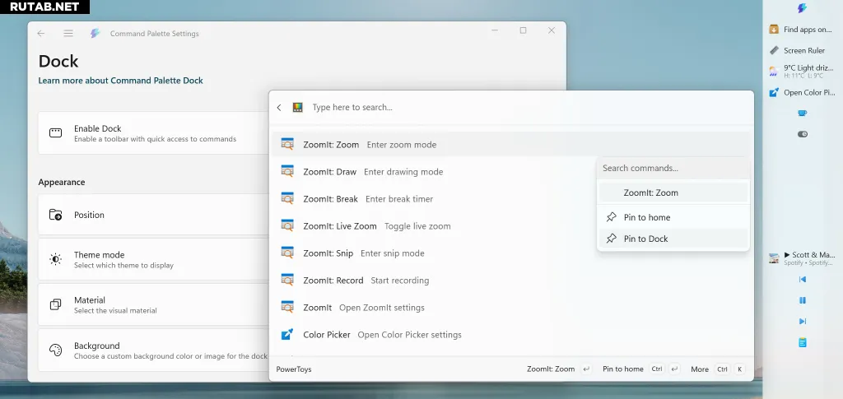Choose Pin to home in context menu
Viewport: 843px width, 399px height.
[646, 217]
